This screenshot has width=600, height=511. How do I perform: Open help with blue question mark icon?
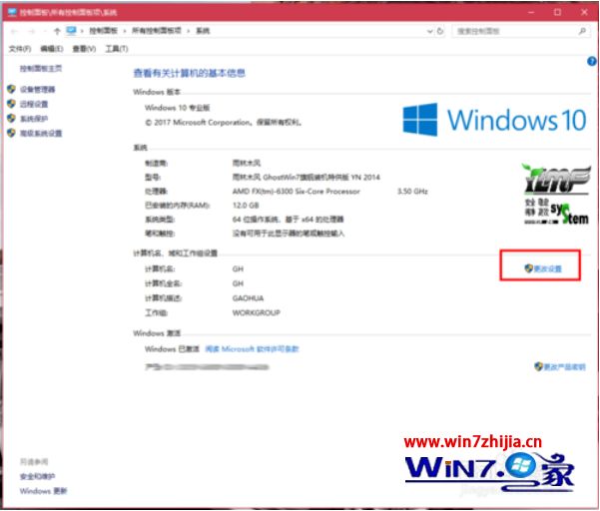click(x=592, y=61)
